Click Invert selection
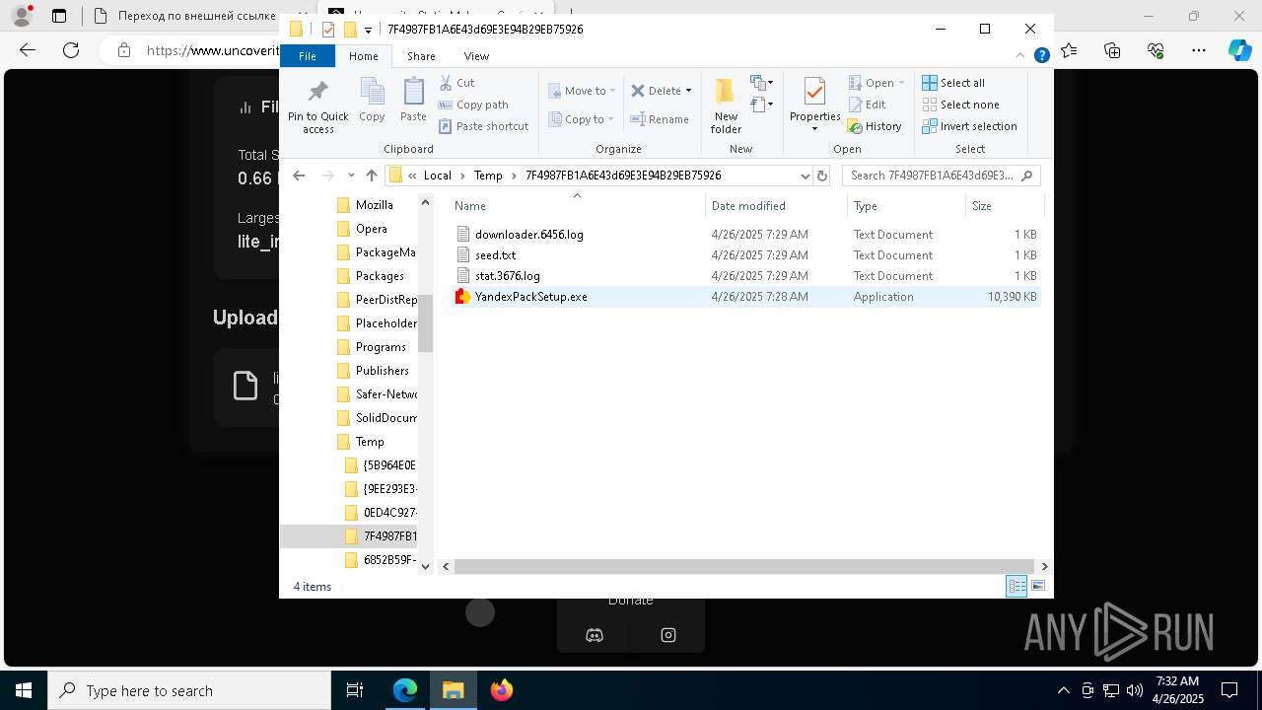Image resolution: width=1262 pixels, height=710 pixels. pyautogui.click(x=969, y=126)
